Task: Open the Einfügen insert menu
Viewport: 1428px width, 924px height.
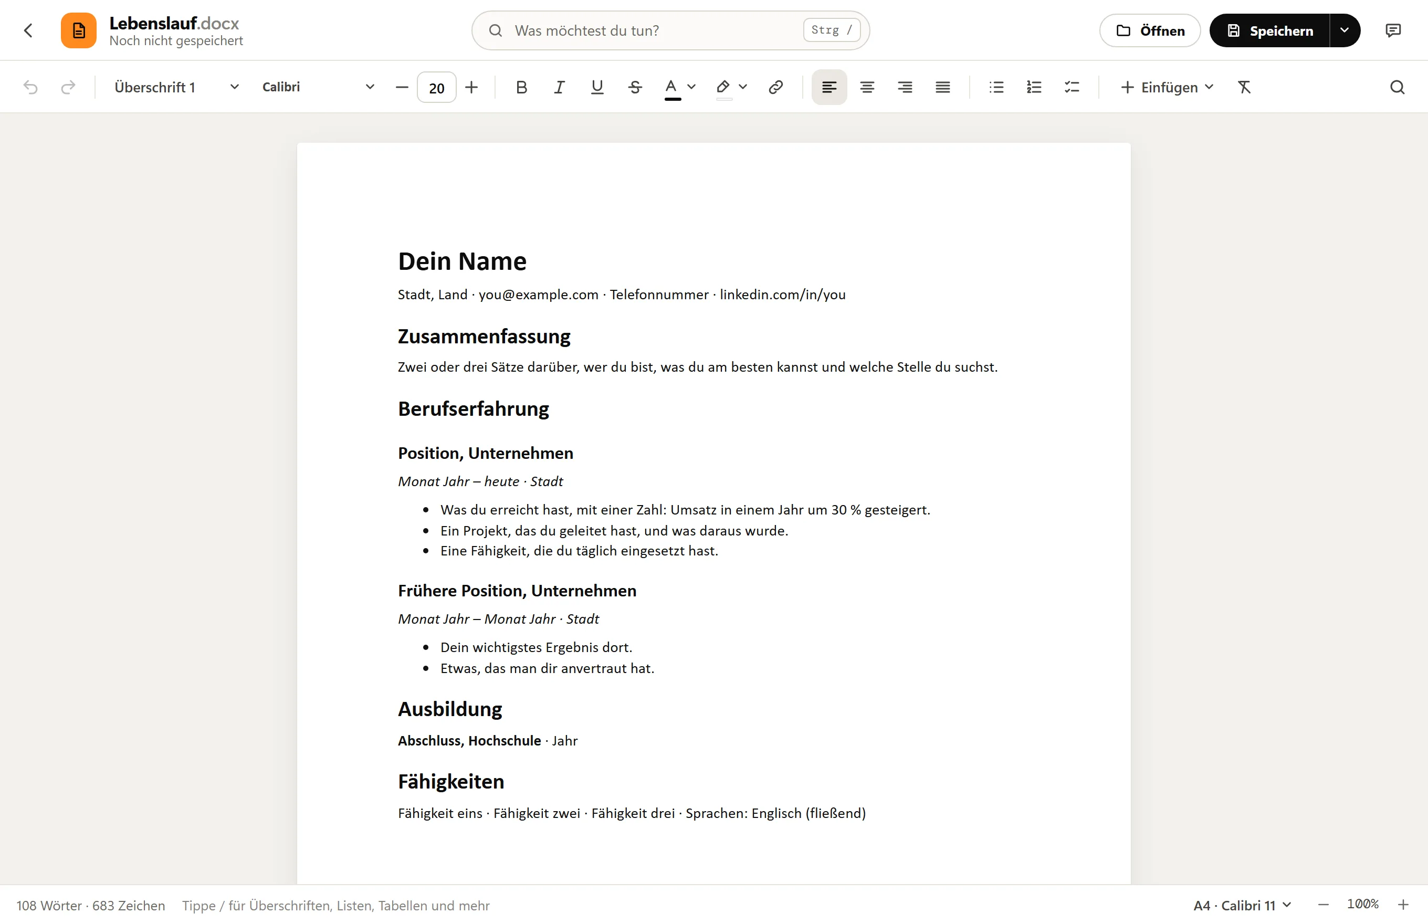Action: click(x=1167, y=87)
